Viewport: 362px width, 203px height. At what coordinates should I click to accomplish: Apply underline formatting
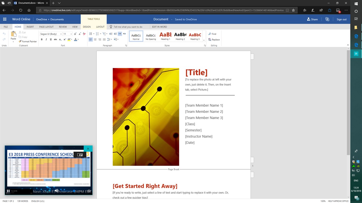tap(51, 39)
